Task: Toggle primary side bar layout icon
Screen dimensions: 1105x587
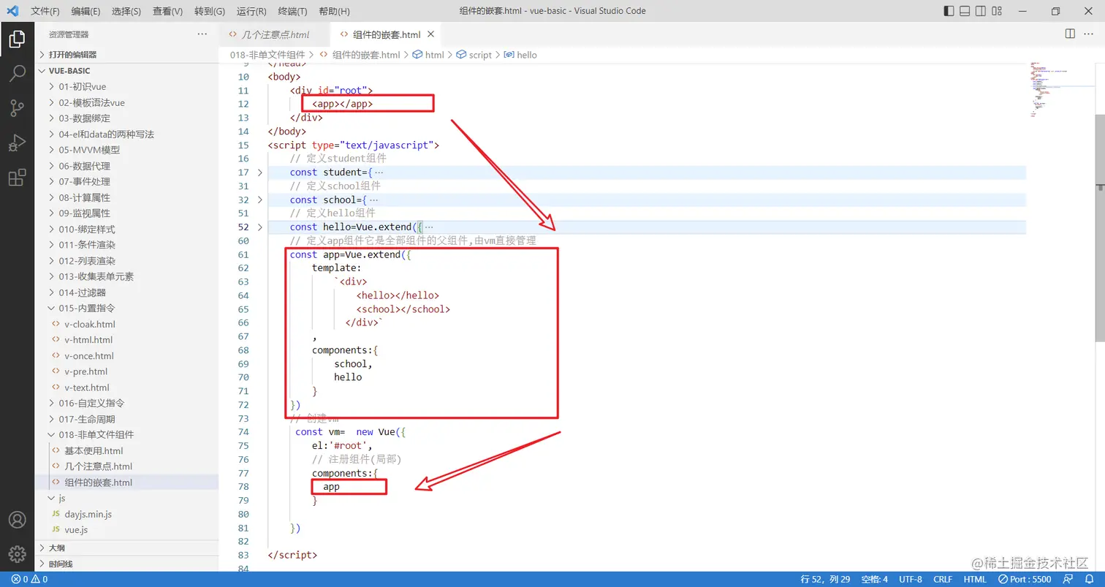Action: 949,11
